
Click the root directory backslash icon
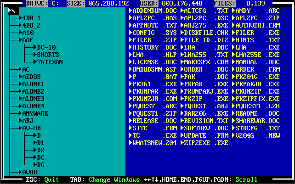click(13, 10)
